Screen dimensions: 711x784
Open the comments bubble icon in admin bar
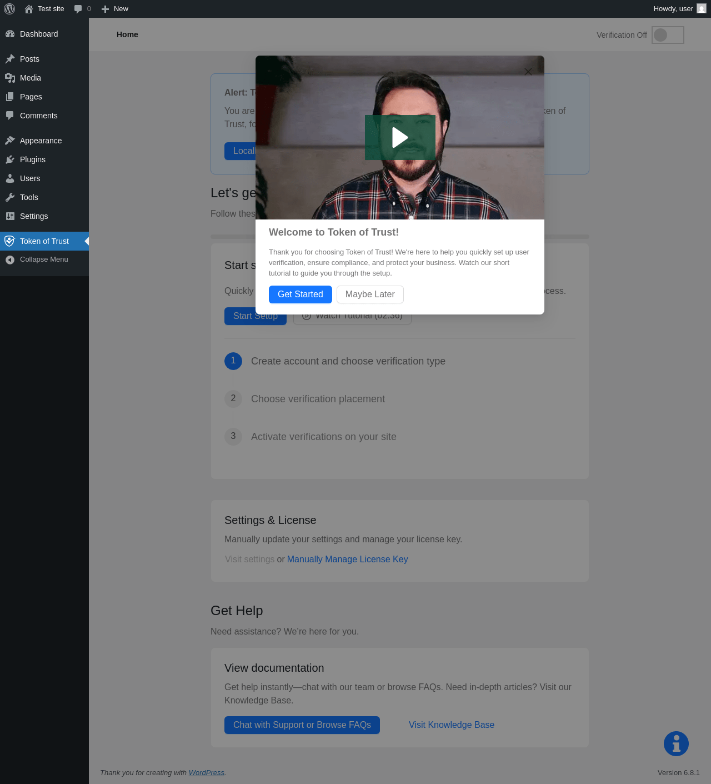click(78, 9)
